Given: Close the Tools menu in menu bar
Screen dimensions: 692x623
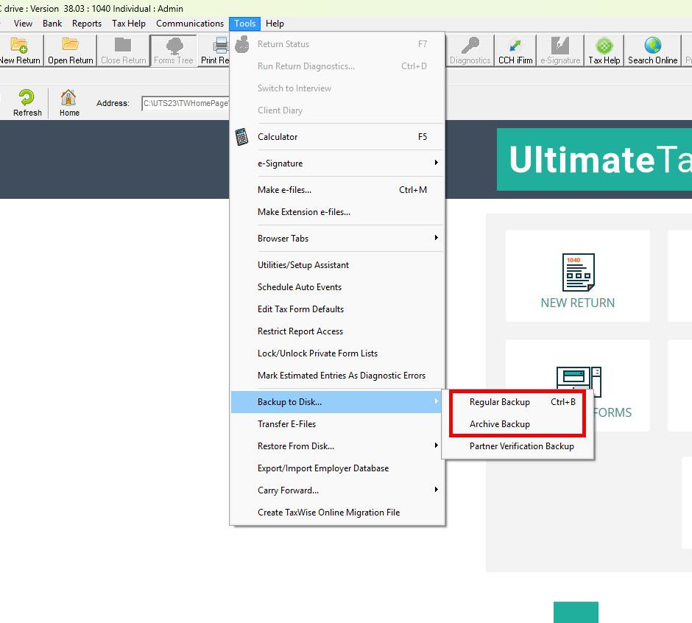Looking at the screenshot, I should [245, 24].
